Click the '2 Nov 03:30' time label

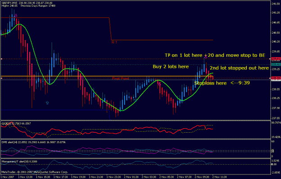[149, 177]
